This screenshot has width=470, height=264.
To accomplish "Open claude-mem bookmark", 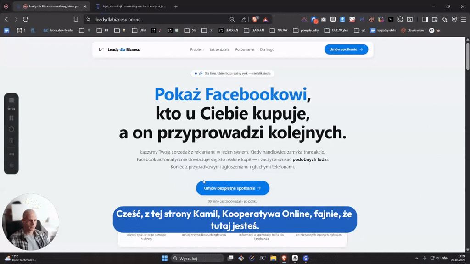I will (x=413, y=30).
